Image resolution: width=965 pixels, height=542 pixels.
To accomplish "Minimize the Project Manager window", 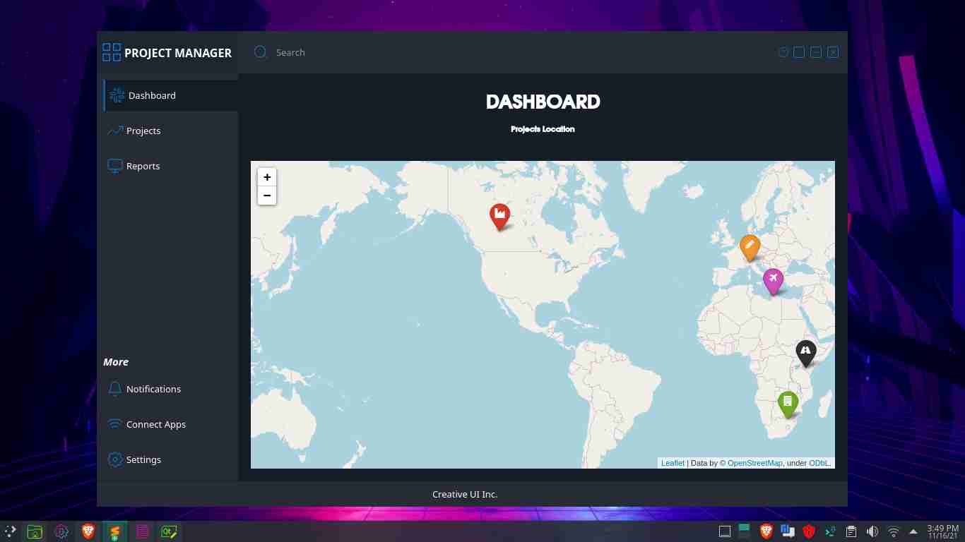I will [x=816, y=52].
